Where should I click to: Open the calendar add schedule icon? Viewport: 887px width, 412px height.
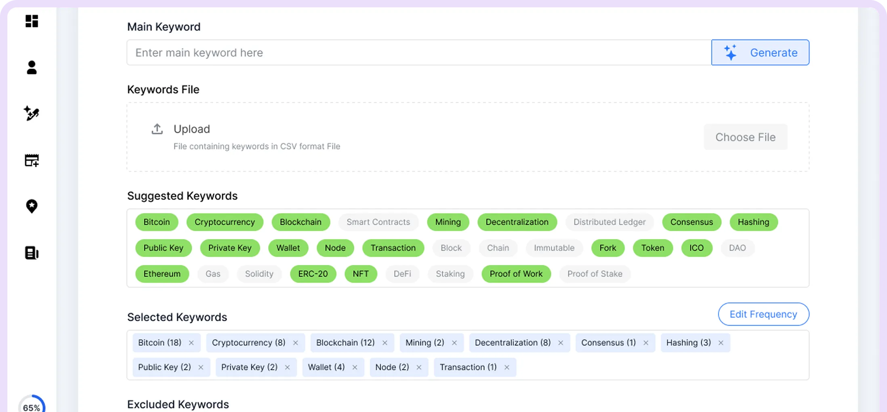(x=32, y=160)
